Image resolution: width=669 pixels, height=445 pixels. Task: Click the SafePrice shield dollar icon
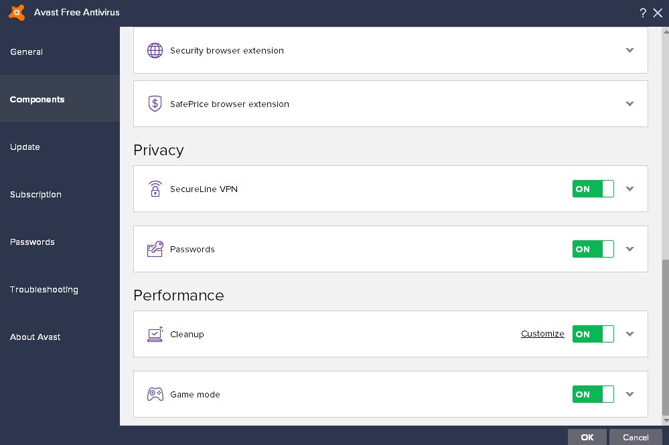coord(155,104)
